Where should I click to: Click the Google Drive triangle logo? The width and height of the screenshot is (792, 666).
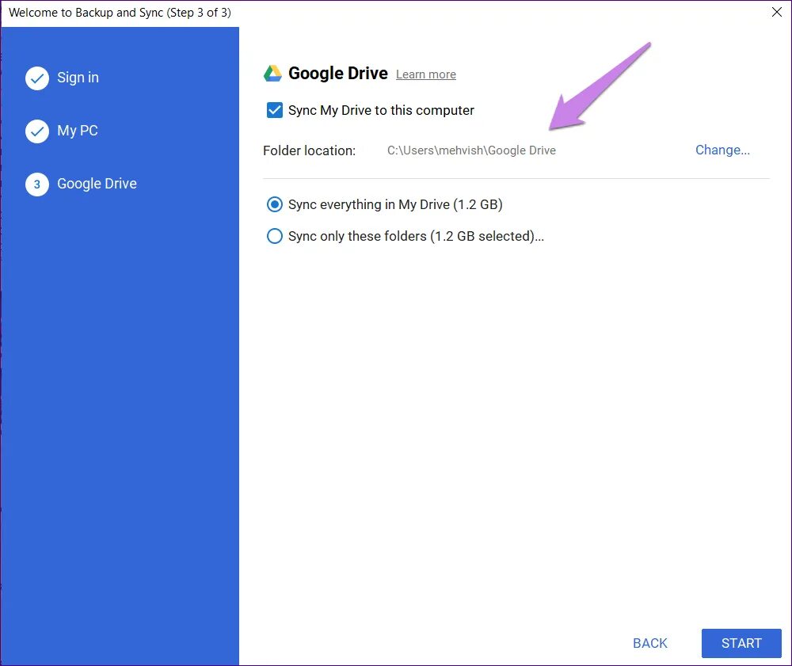click(272, 74)
